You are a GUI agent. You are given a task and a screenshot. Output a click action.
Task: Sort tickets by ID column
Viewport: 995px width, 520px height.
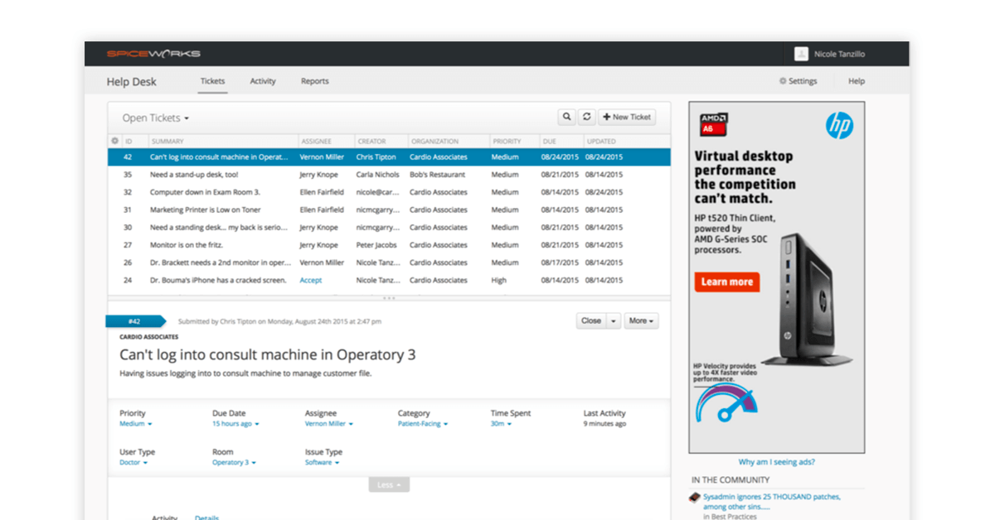[129, 141]
